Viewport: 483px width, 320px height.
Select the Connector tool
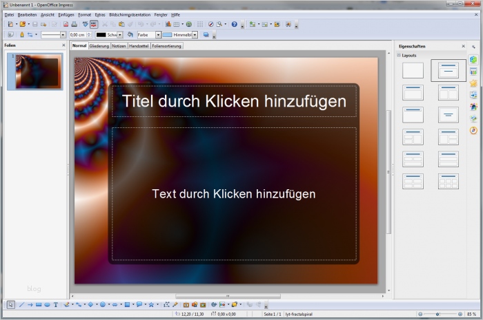pyautogui.click(x=79, y=305)
